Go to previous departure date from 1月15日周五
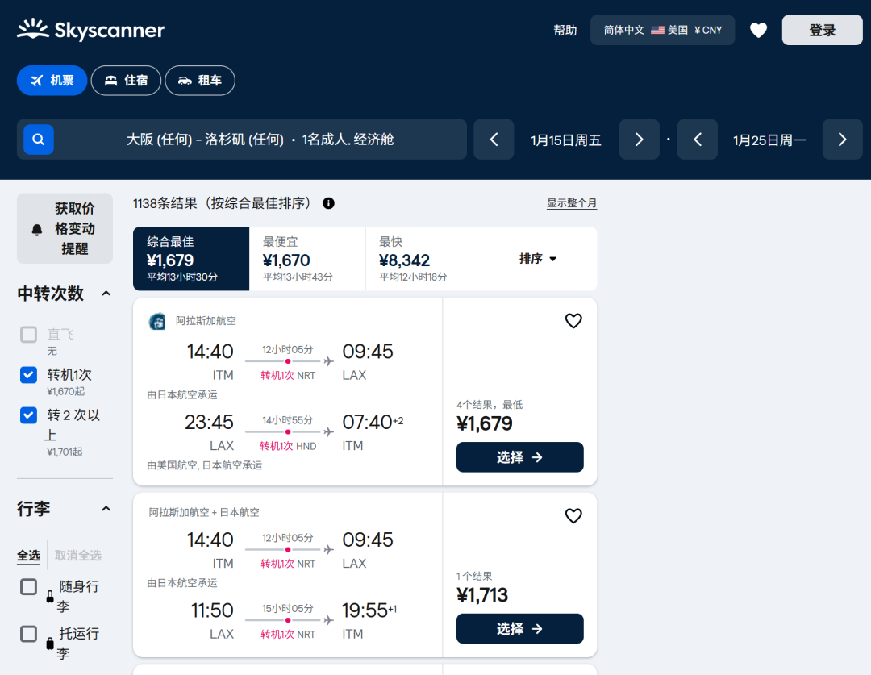Image resolution: width=871 pixels, height=675 pixels. pos(494,140)
